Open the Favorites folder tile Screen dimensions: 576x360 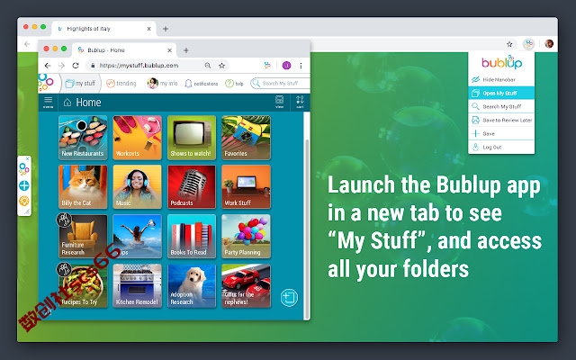(x=246, y=138)
